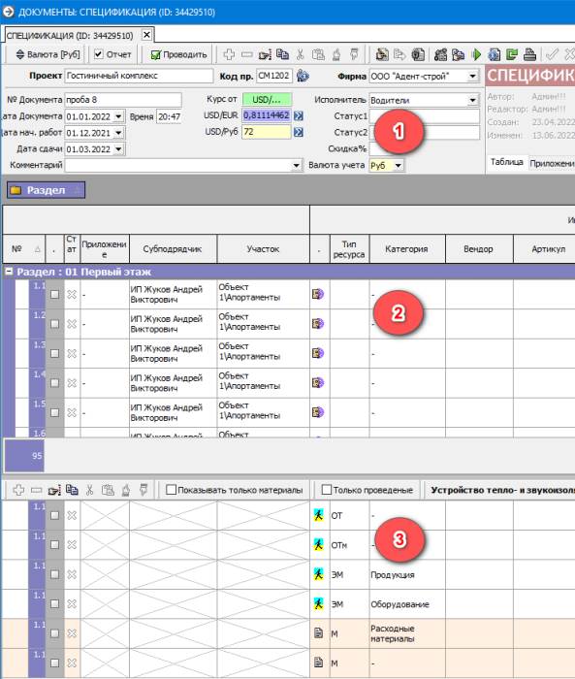
Task: Click the copy icon in the top toolbar
Action: point(282,54)
